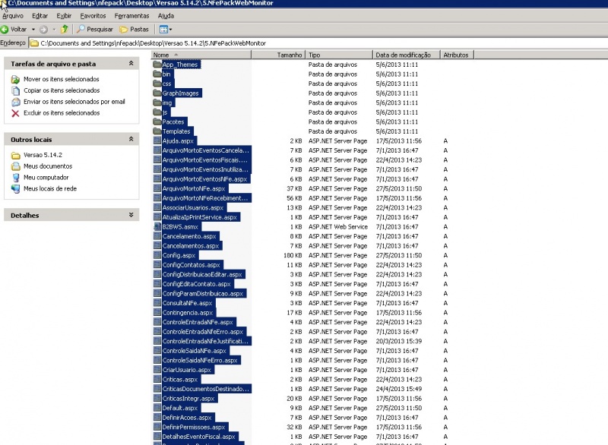Click the Meu computador icon
Screen dimensions: 608x445
coord(16,177)
